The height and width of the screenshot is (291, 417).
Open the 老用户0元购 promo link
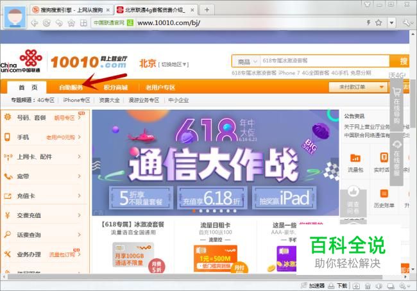coord(60,137)
